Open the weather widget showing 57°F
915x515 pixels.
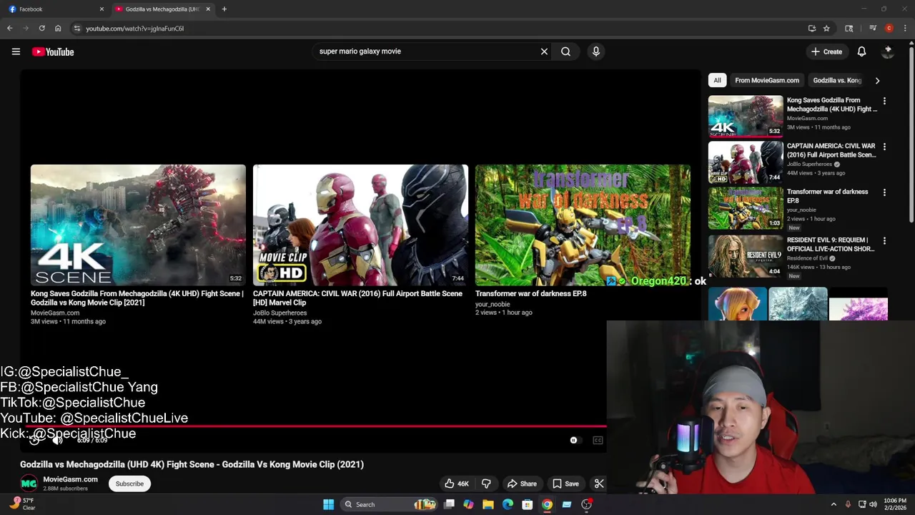(23, 504)
